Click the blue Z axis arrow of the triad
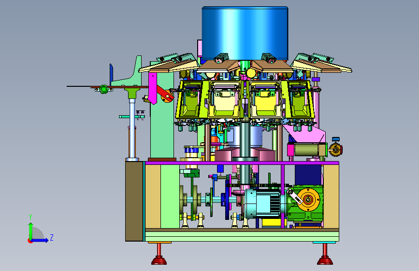Screen dimensions: 419x271 [41, 240]
